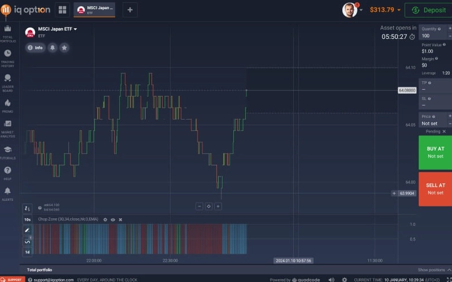Viewport: 452px width, 282px height.
Task: Select the 1d time range button
Action: coord(27,252)
